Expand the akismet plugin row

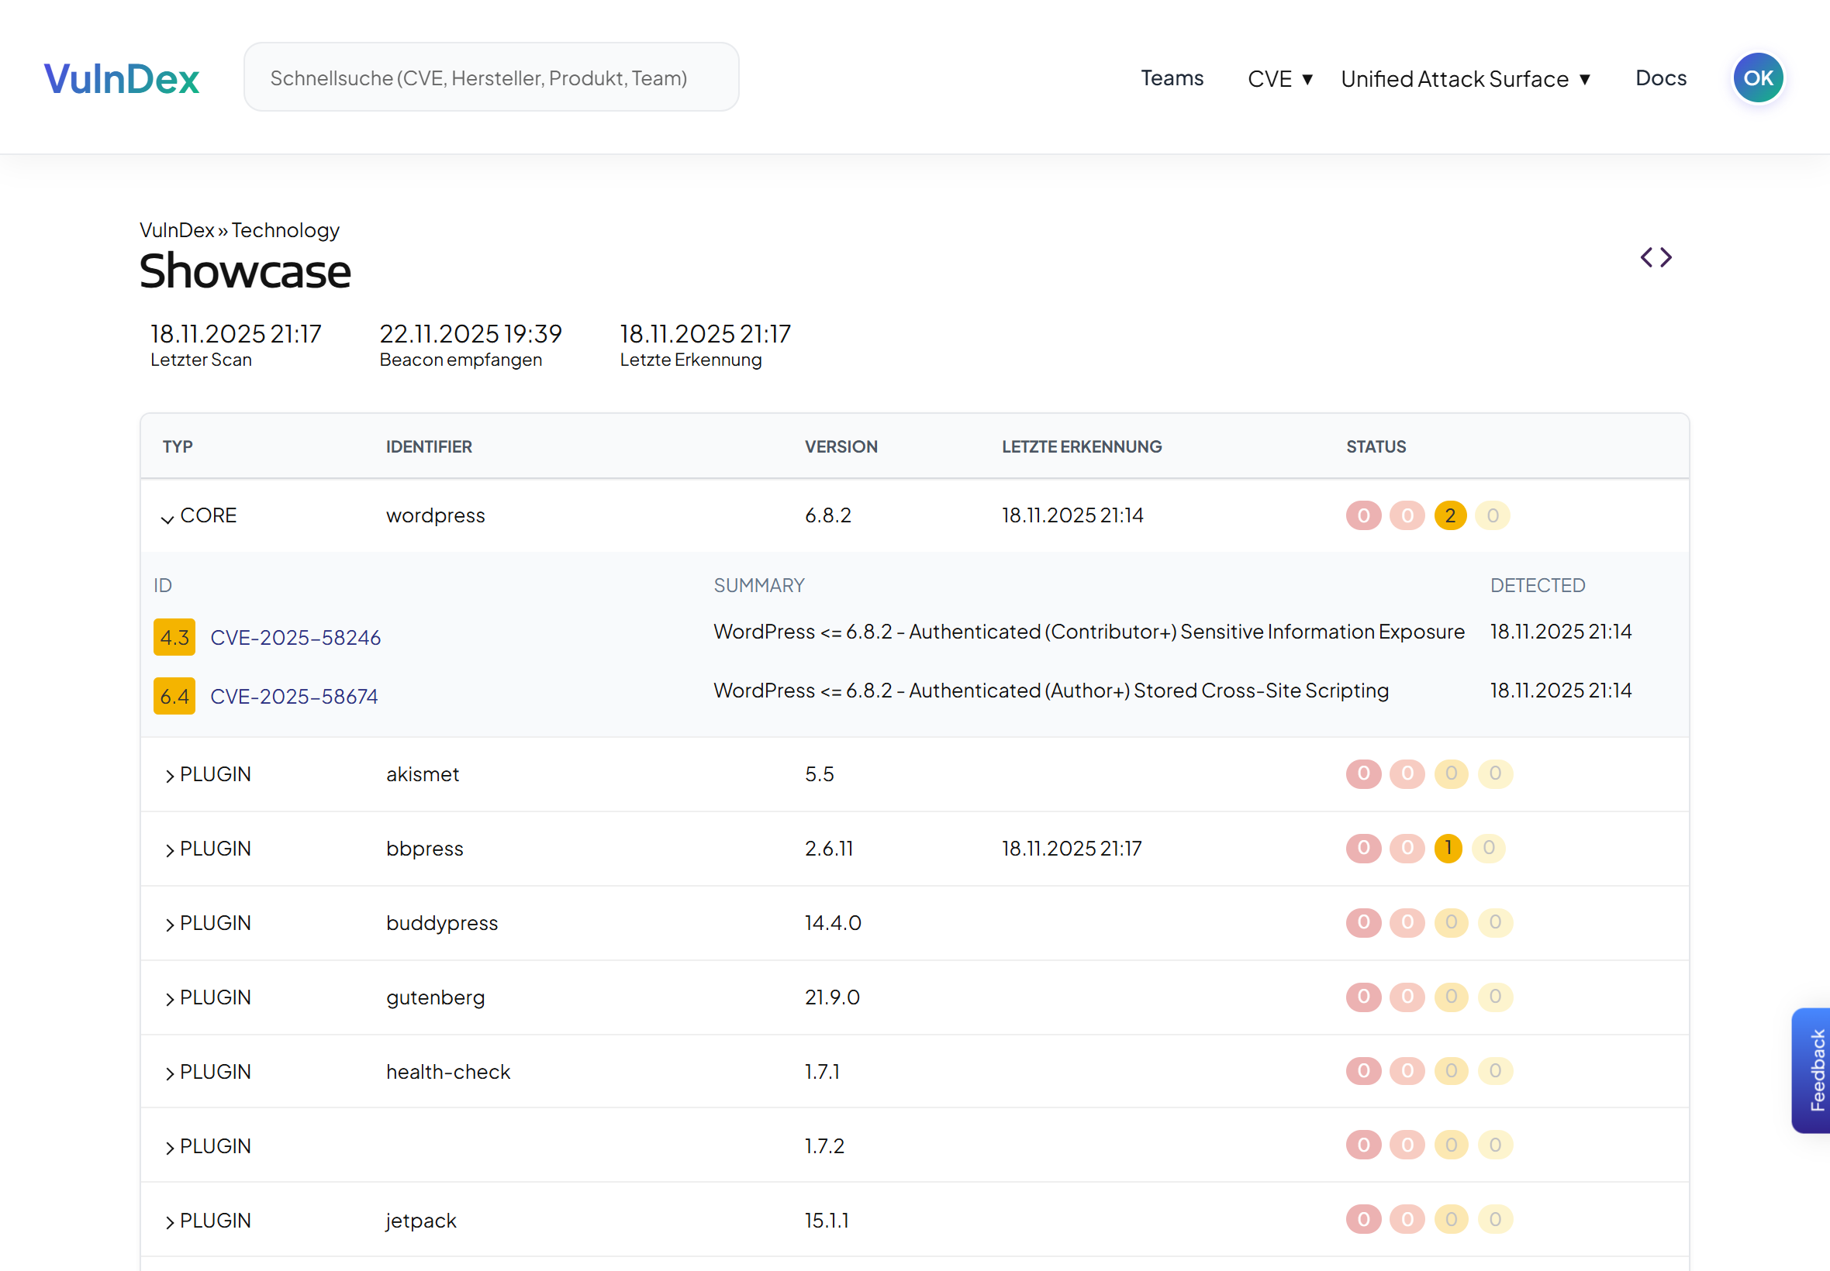click(x=169, y=774)
